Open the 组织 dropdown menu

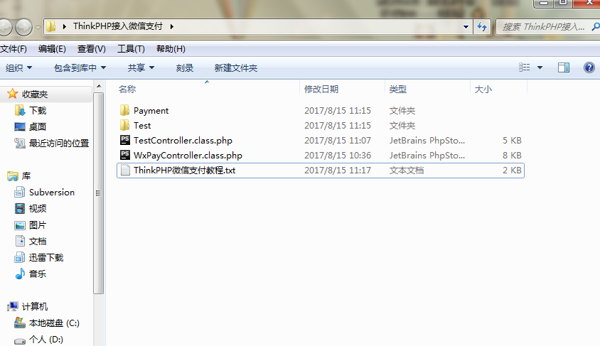tap(18, 67)
